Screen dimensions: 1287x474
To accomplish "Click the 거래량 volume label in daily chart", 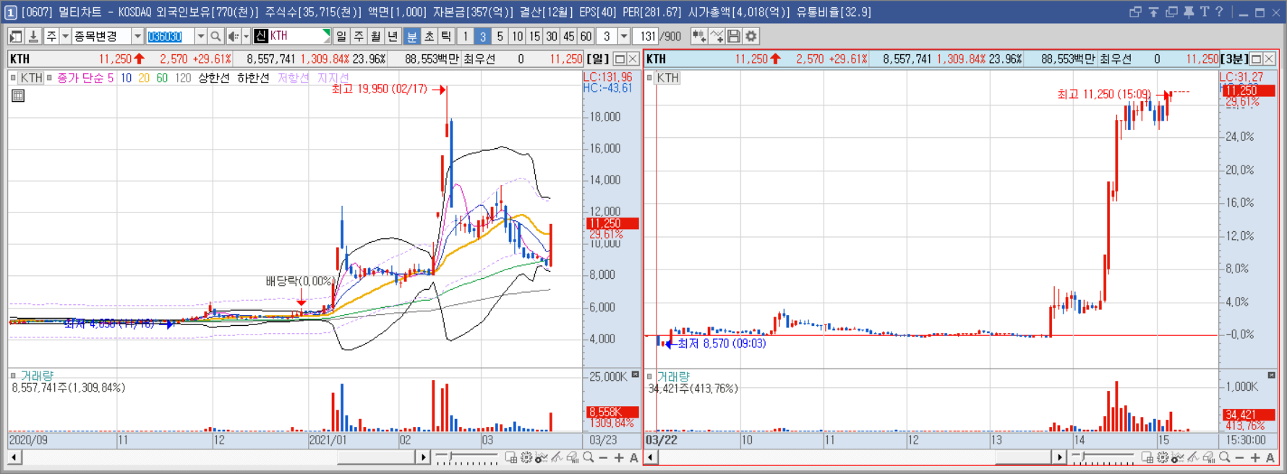I will pos(36,376).
